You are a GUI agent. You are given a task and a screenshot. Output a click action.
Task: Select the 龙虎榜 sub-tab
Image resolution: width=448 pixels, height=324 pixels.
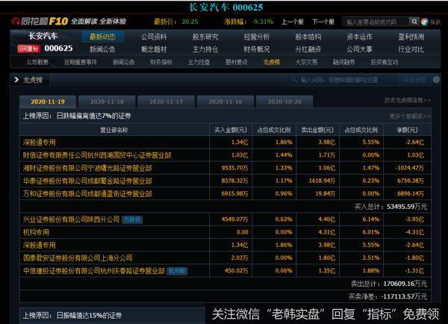tap(272, 62)
